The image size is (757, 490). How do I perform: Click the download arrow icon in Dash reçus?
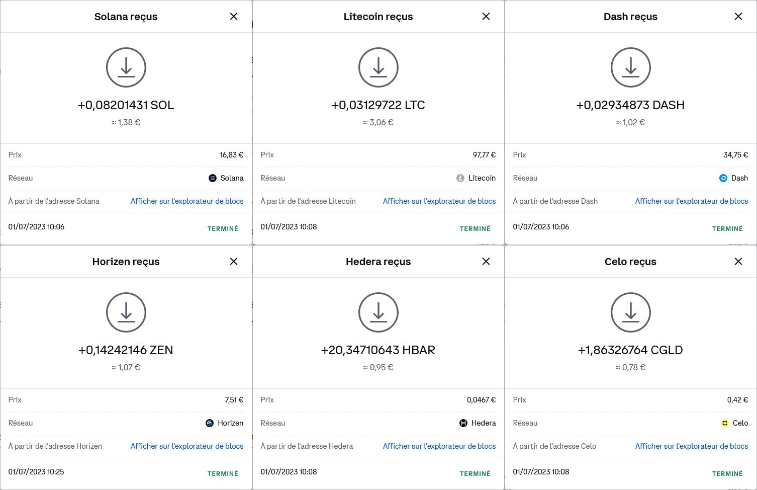pos(631,67)
